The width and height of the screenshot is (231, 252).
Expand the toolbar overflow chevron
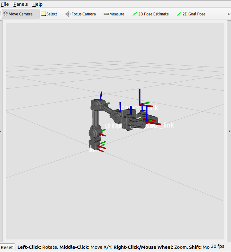click(x=229, y=14)
